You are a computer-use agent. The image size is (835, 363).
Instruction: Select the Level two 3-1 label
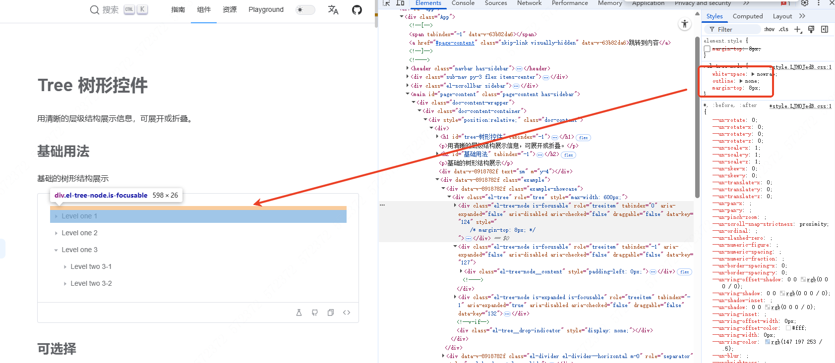click(91, 266)
